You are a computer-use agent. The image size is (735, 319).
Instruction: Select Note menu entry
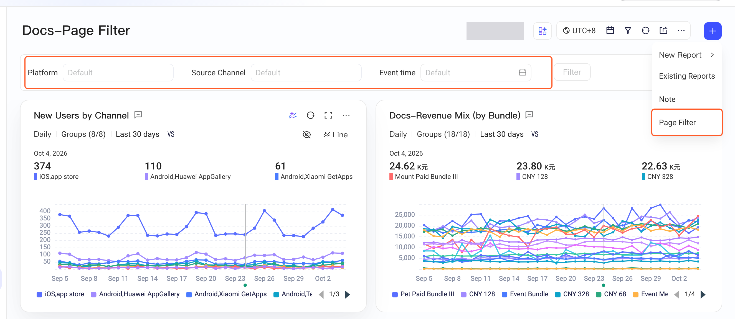(686, 99)
